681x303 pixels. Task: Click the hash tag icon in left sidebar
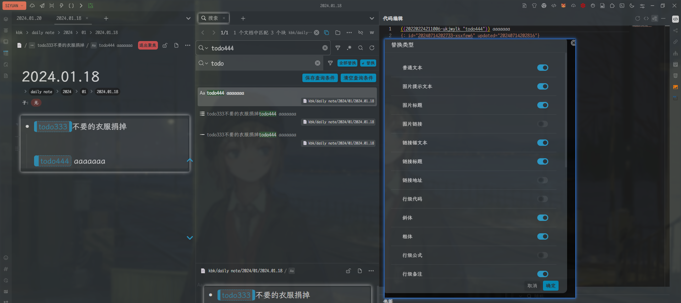[x=6, y=269]
